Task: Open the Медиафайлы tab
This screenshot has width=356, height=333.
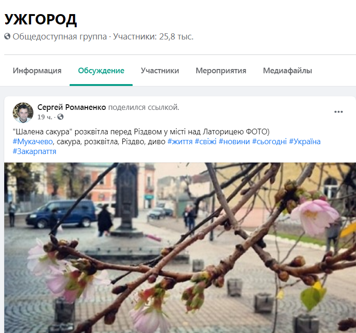Action: [x=287, y=70]
